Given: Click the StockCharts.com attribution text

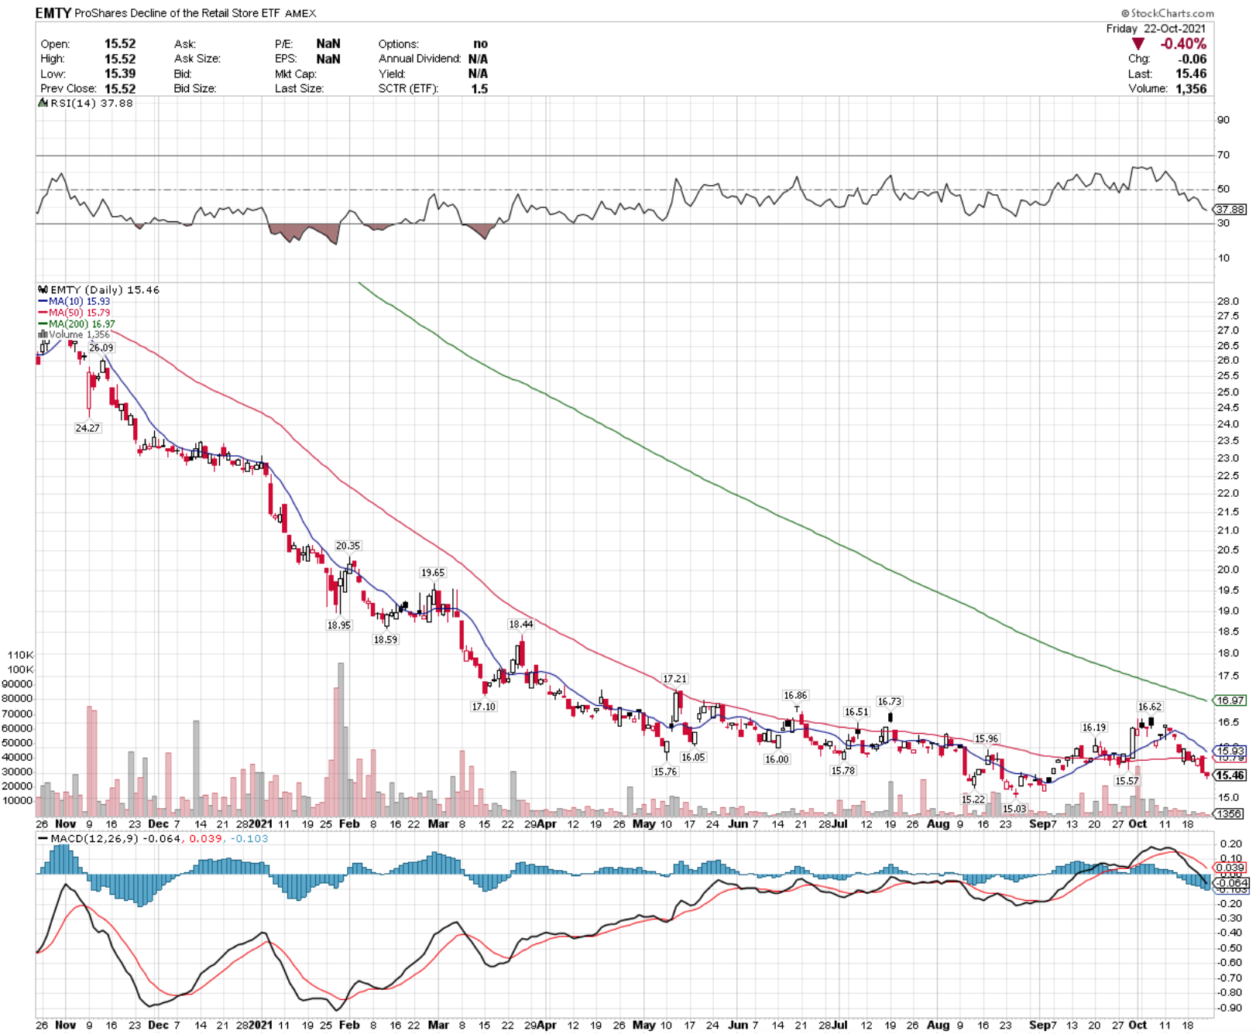Looking at the screenshot, I should tap(1168, 13).
